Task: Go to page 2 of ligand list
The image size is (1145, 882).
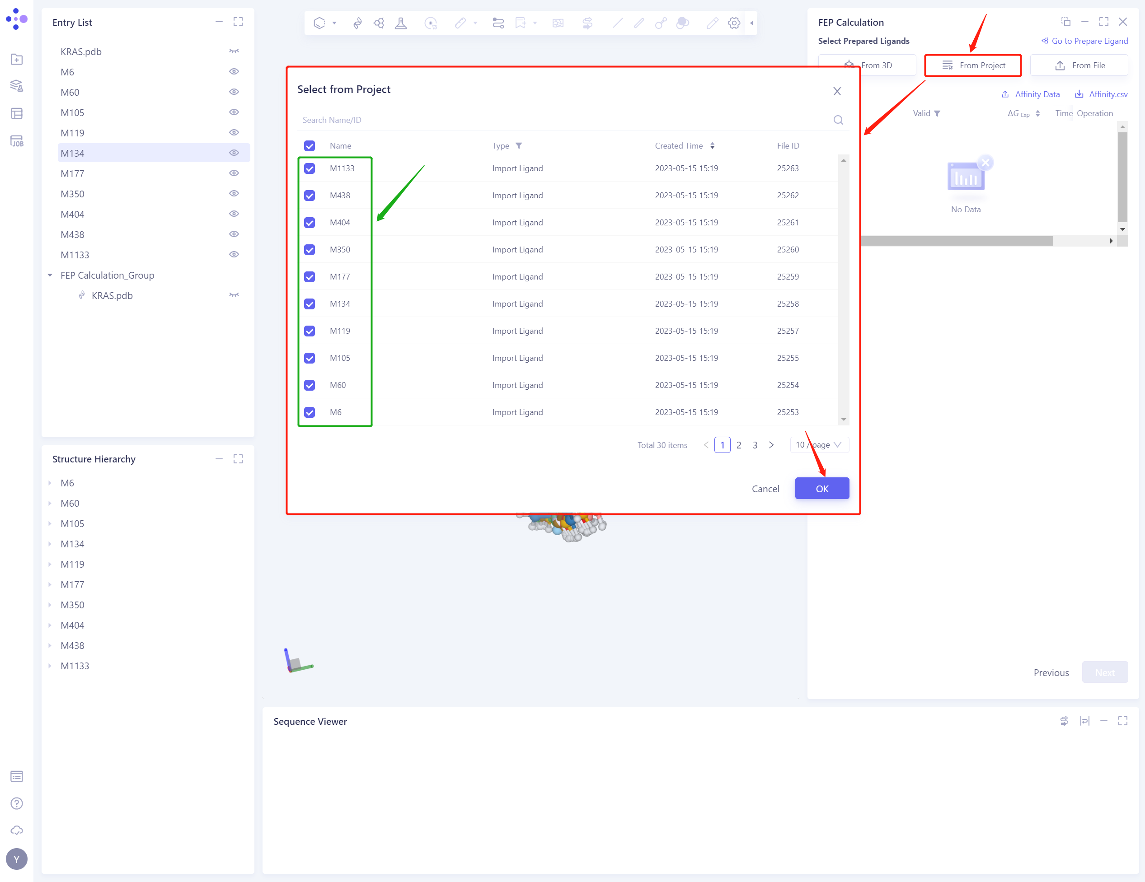Action: [x=738, y=445]
